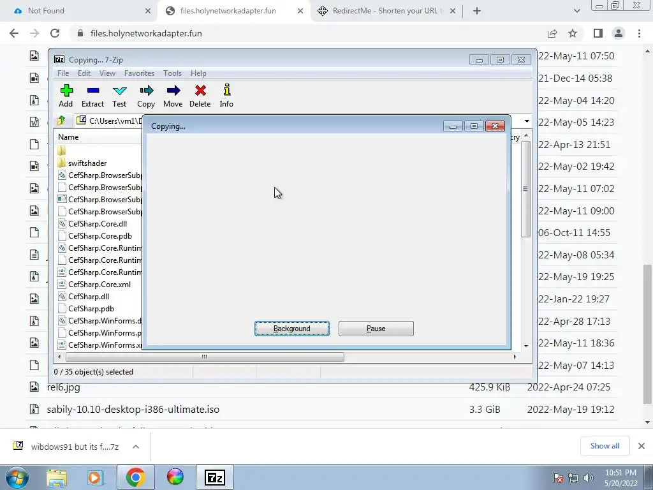Open options arrow for downloaded 7z file
Image resolution: width=653 pixels, height=490 pixels.
point(136,447)
